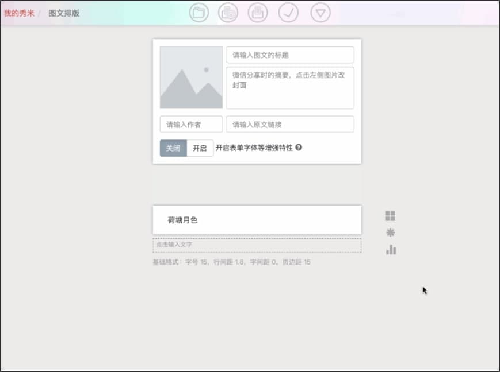Click the original link field 请输入原文链接
The width and height of the screenshot is (500, 372).
point(289,124)
